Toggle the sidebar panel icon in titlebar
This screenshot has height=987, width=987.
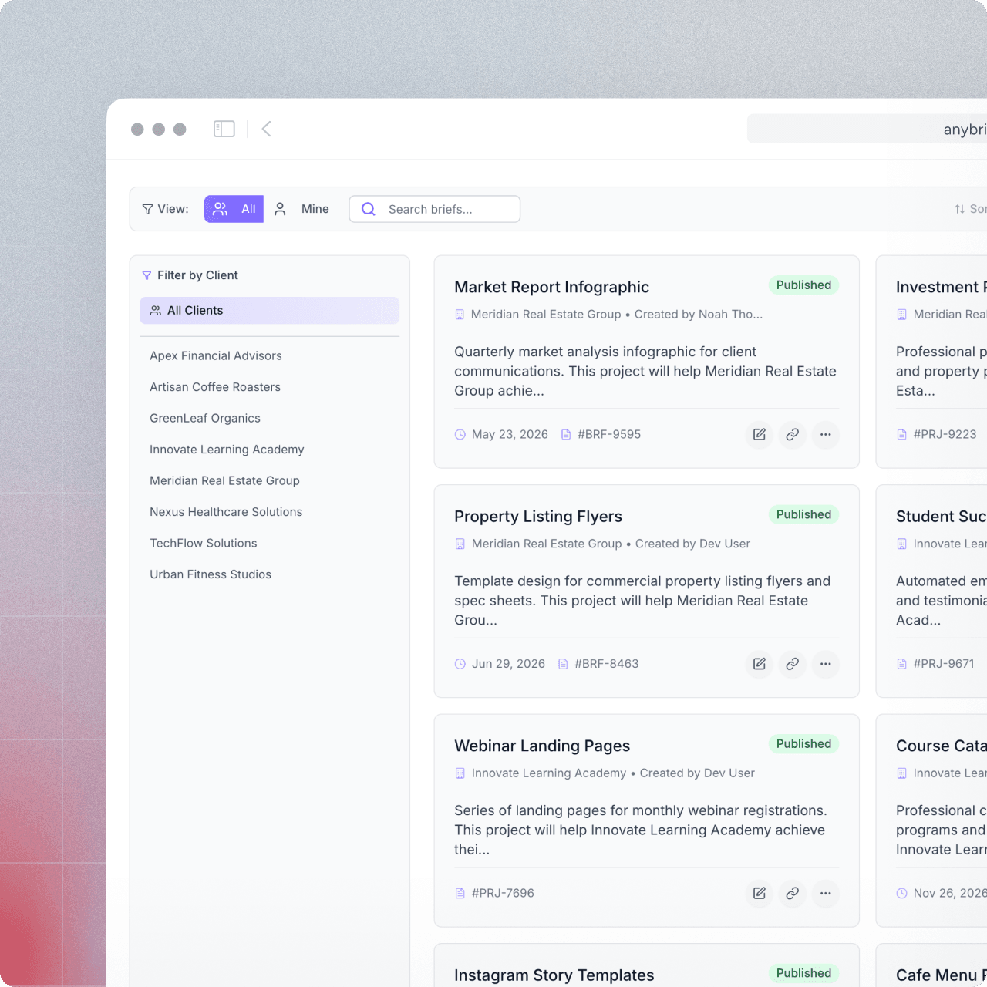tap(224, 128)
